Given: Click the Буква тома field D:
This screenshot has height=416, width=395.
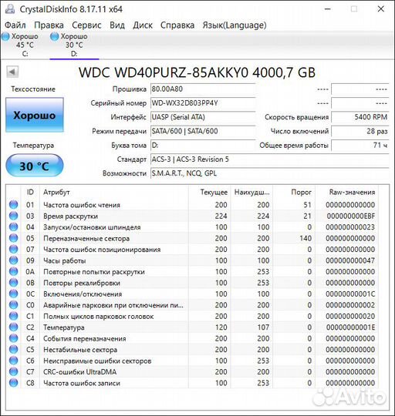Looking at the screenshot, I should tap(203, 145).
